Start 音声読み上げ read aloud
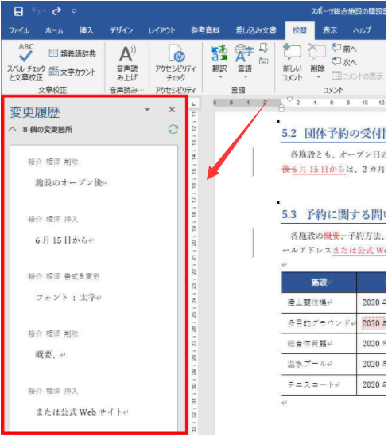Image resolution: width=388 pixels, height=441 pixels. 127,62
